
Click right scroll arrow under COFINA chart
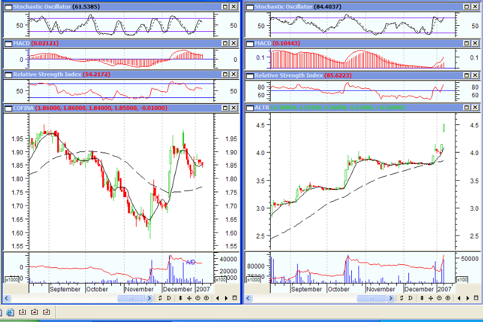pos(149,299)
